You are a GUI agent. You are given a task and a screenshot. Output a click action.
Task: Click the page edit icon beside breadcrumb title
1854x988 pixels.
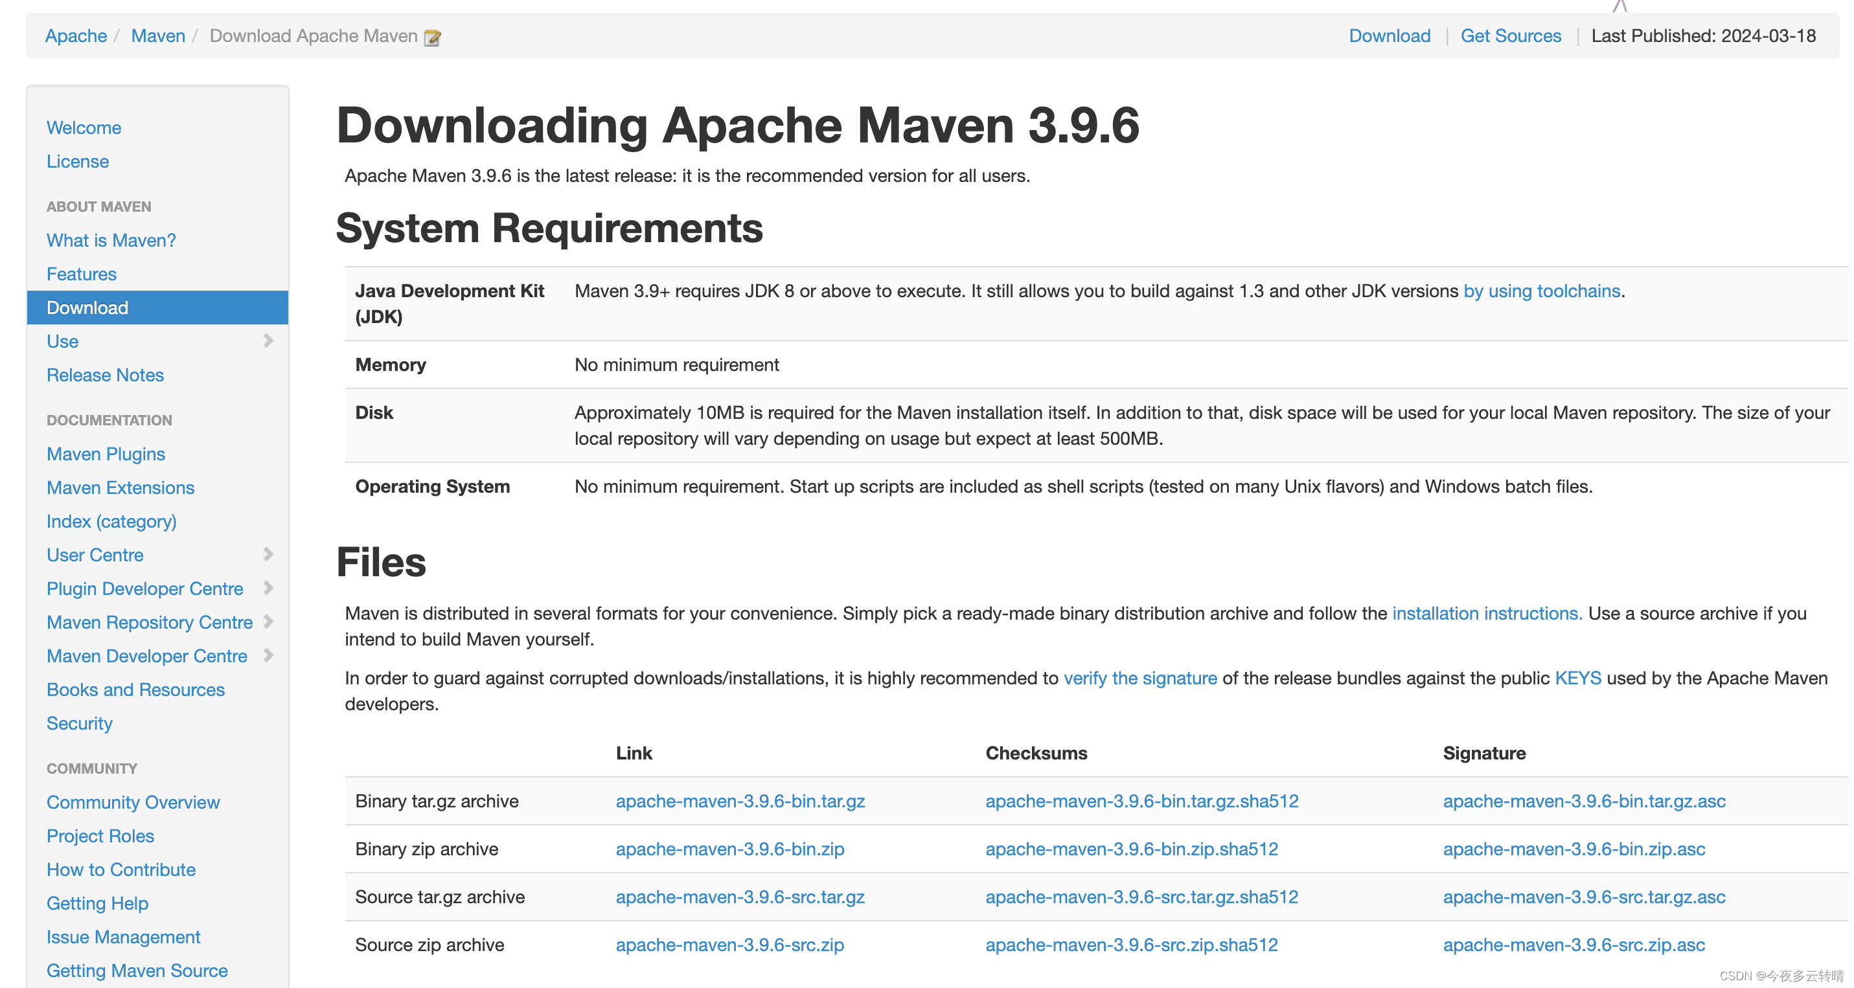pyautogui.click(x=432, y=38)
